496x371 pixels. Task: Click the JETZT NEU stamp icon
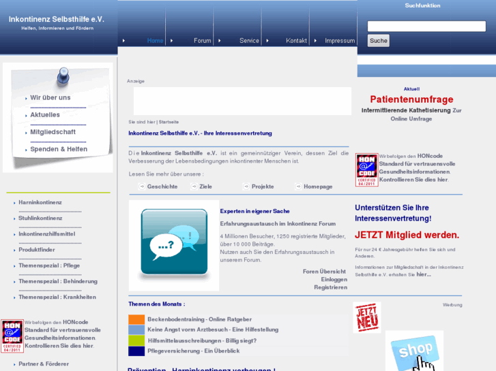pos(367,318)
